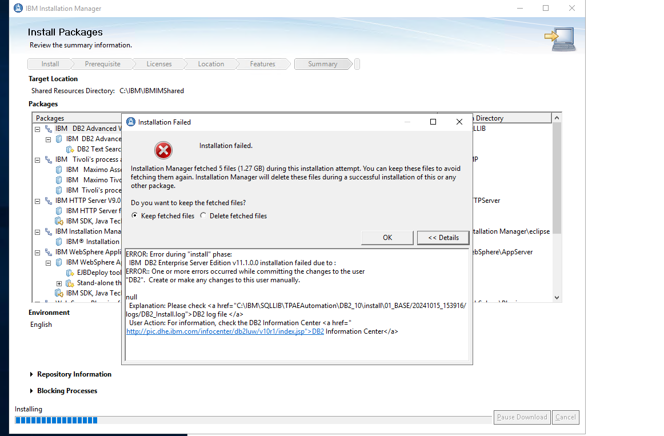This screenshot has height=436, width=664.
Task: Click the package icon beside IBM HTTP Server f
Action: click(x=59, y=211)
